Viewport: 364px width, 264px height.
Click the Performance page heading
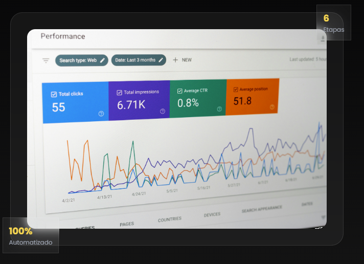pyautogui.click(x=63, y=36)
